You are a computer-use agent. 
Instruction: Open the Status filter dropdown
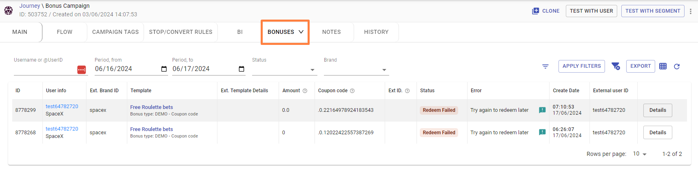click(284, 69)
